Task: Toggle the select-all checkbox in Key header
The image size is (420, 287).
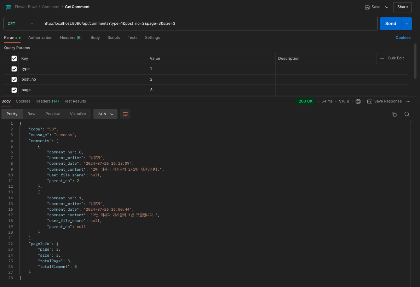Action: (14, 58)
